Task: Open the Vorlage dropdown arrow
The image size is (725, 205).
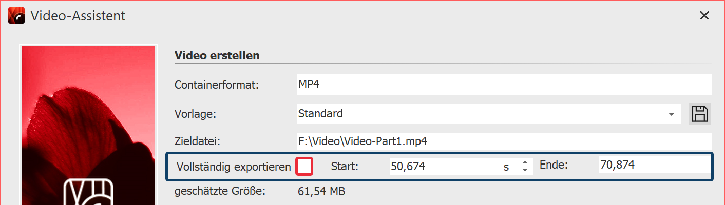Action: 671,114
